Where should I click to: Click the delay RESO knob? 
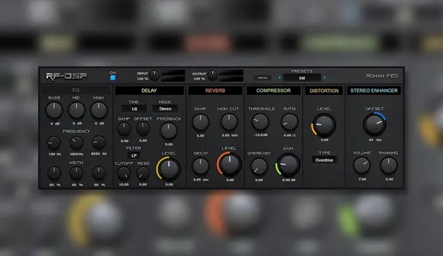pos(143,174)
